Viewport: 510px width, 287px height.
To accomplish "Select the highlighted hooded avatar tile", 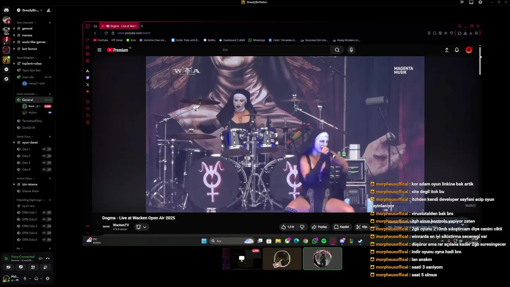I will coord(322,259).
